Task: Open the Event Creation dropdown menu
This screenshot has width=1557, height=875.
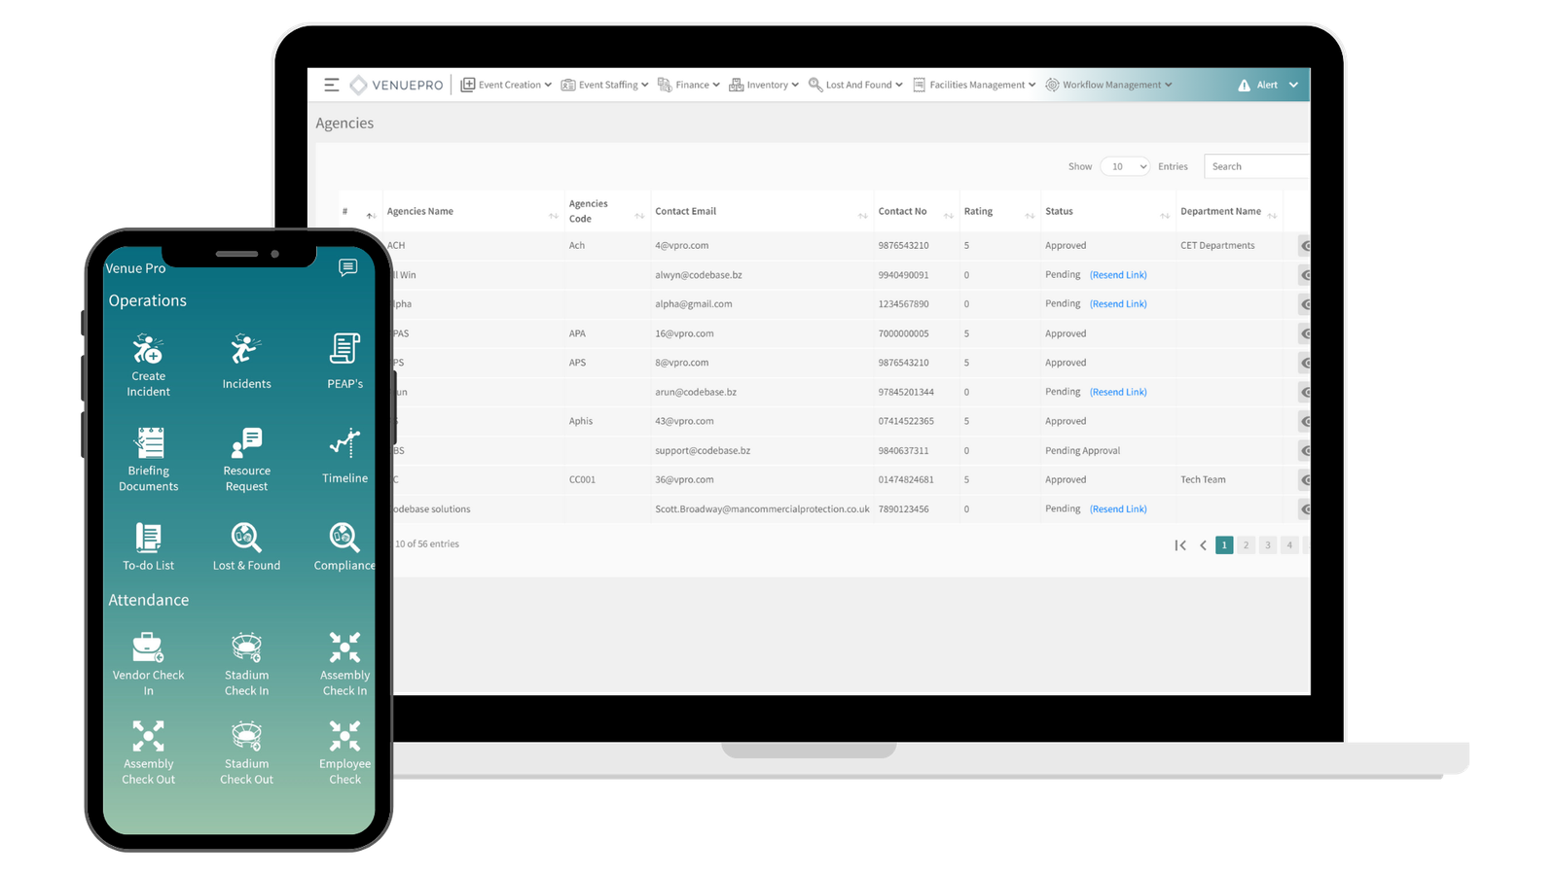Action: [x=506, y=86]
